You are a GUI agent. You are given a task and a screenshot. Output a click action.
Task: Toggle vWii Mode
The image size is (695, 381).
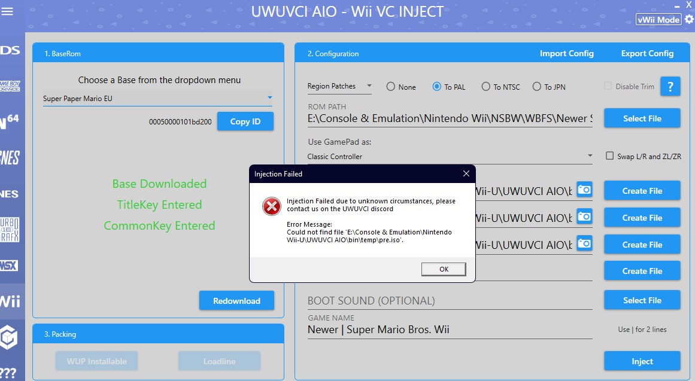[658, 20]
